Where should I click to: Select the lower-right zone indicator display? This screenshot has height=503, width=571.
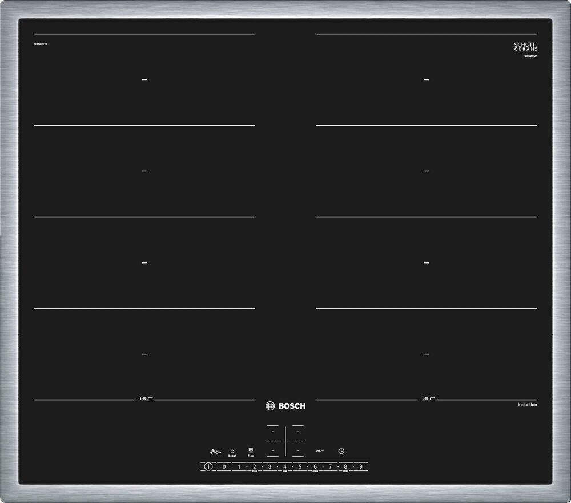(298, 450)
